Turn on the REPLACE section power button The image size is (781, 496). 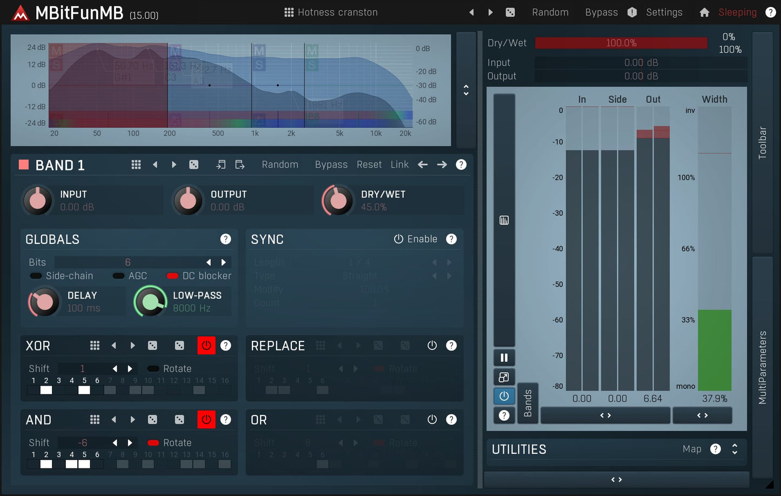432,346
